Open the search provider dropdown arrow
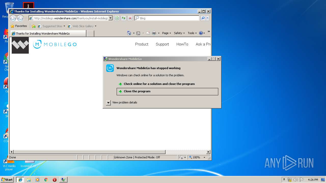326x183 pixels. tap(208, 18)
